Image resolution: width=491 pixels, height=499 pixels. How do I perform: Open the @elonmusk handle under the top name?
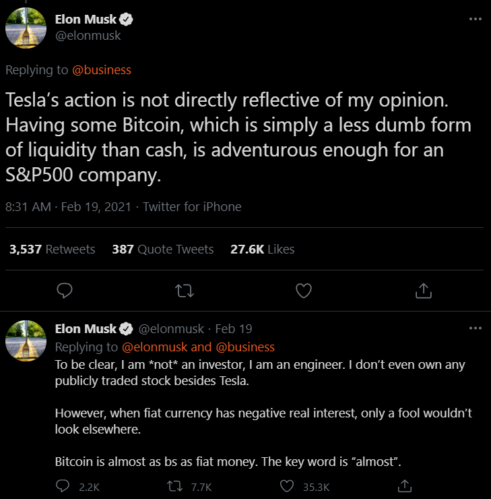(x=88, y=36)
